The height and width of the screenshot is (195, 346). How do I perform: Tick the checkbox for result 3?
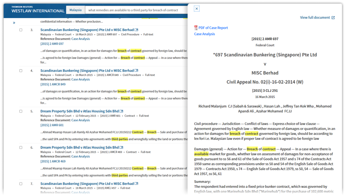(x=21, y=30)
